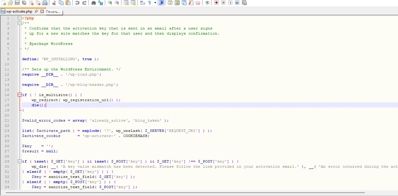398x196 pixels.
Task: Zoom out with the magnifier minus icon
Action: tap(117, 3)
